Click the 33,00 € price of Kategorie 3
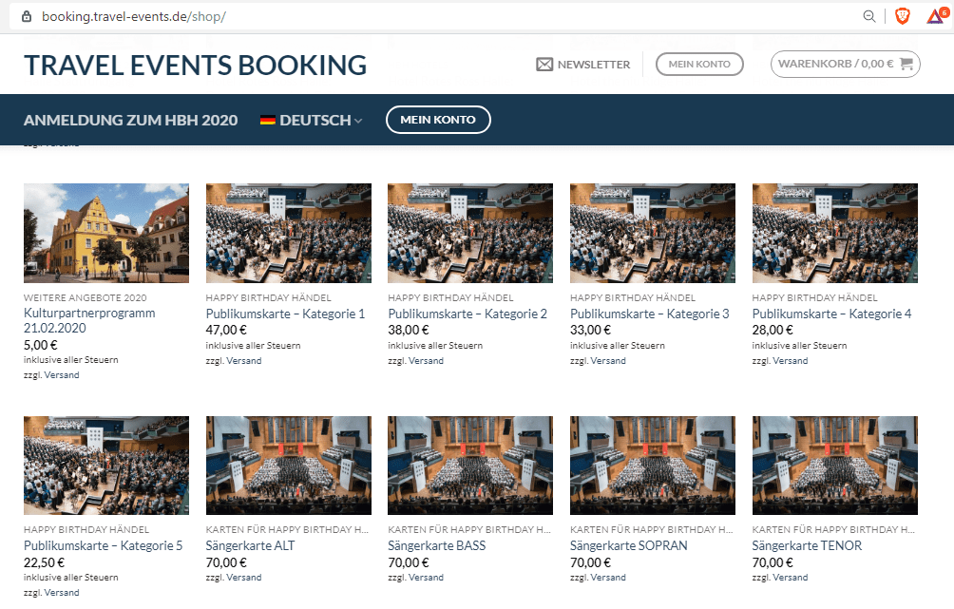Screen dimensions: 954x609 click(590, 331)
